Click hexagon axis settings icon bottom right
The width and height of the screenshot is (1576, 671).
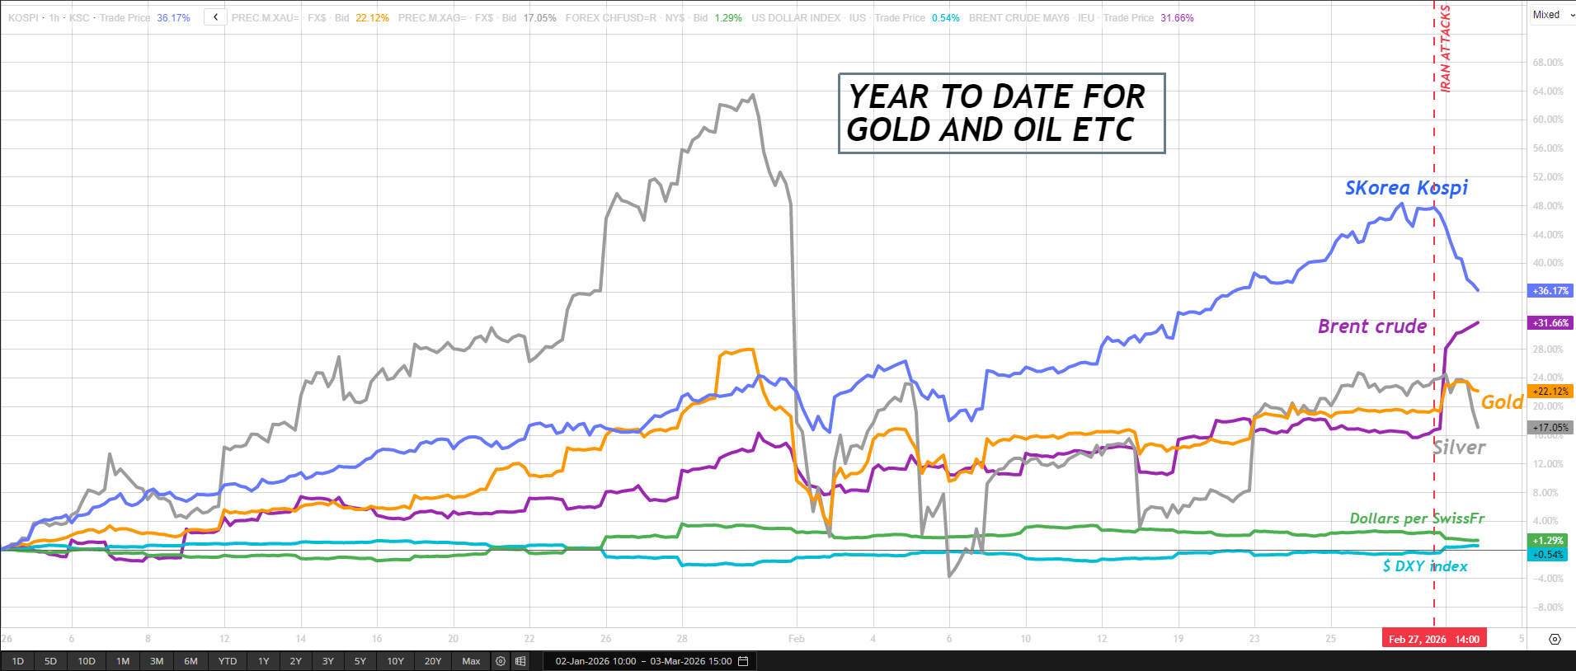(1555, 639)
